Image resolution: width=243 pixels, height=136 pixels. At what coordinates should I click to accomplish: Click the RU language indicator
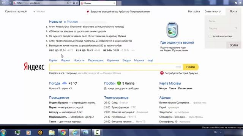tap(216, 132)
